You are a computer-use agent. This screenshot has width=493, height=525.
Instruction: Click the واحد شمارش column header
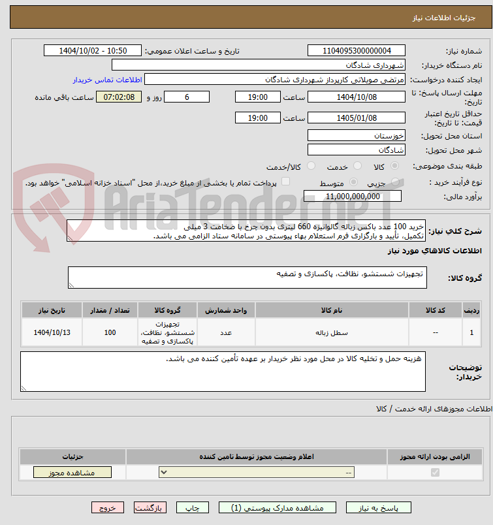[x=226, y=310]
